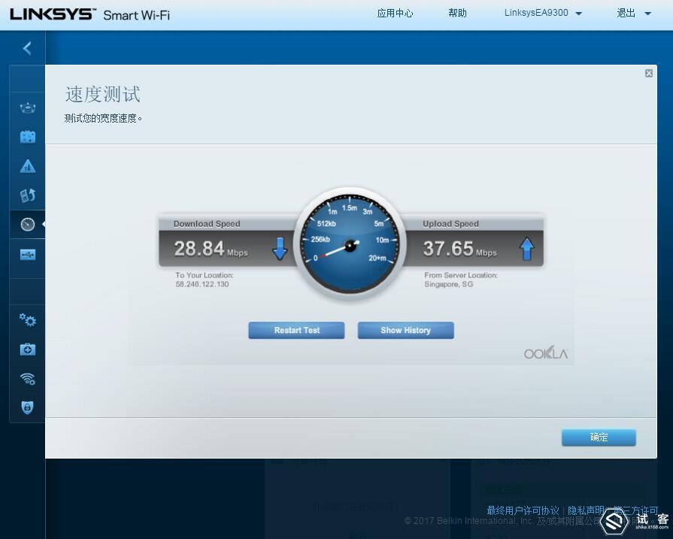
Task: Expand the 退出 logout dropdown arrow
Action: click(648, 13)
